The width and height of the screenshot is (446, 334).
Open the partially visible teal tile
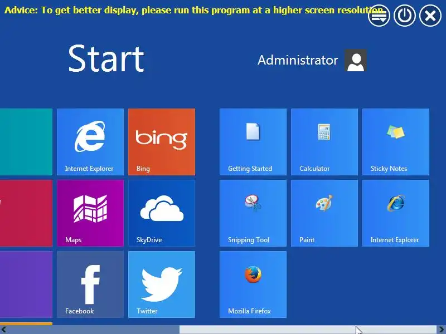click(26, 142)
